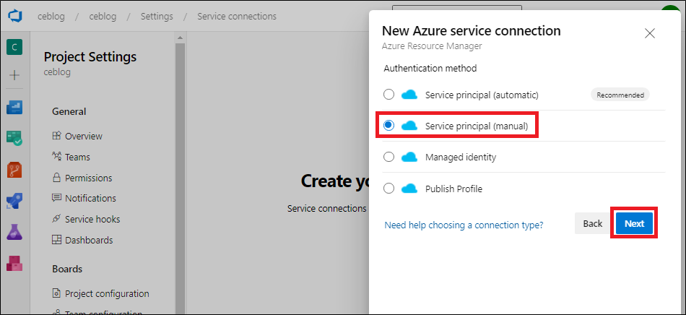Image resolution: width=686 pixels, height=315 pixels.
Task: Open Permissions settings page
Action: click(x=88, y=178)
